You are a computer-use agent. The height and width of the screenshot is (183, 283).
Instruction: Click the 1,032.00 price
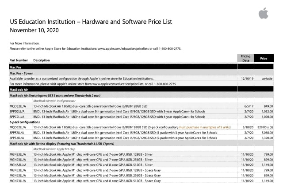267,112
